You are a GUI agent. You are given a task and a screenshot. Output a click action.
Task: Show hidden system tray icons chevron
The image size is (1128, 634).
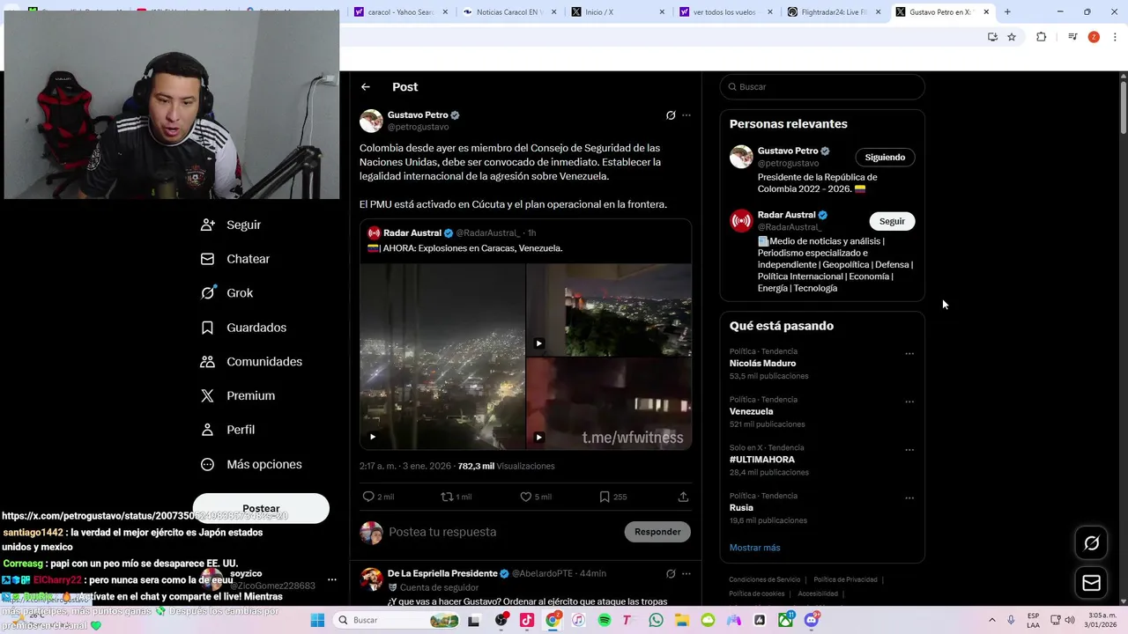click(991, 620)
